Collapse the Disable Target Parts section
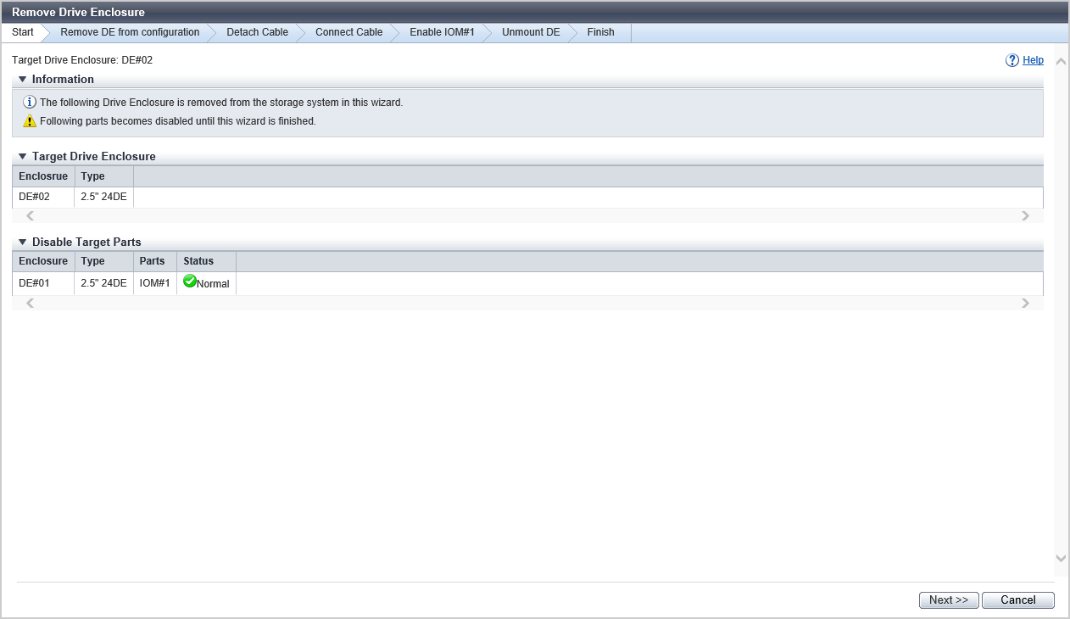The width and height of the screenshot is (1070, 619). (x=23, y=243)
